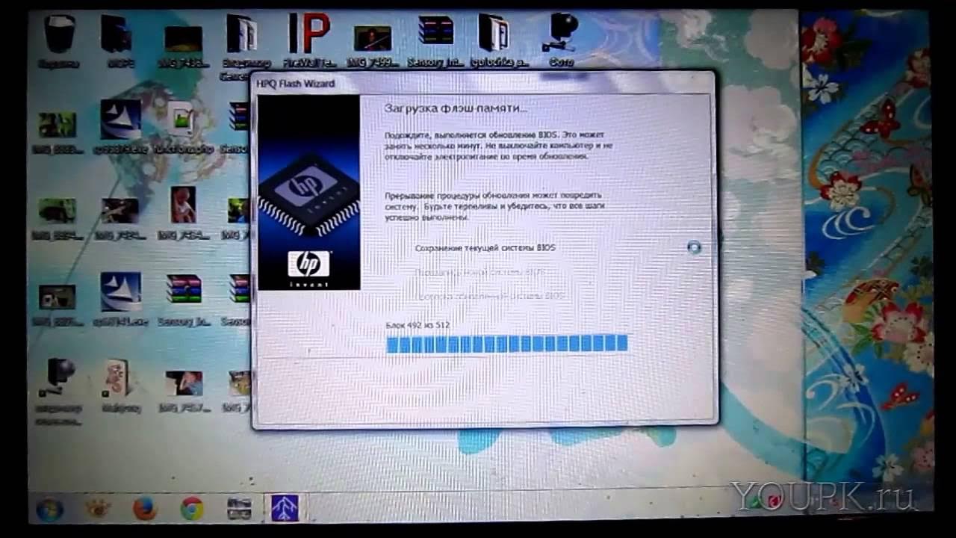The height and width of the screenshot is (538, 956).
Task: Open the paw-print app on the taskbar
Action: coord(98,509)
